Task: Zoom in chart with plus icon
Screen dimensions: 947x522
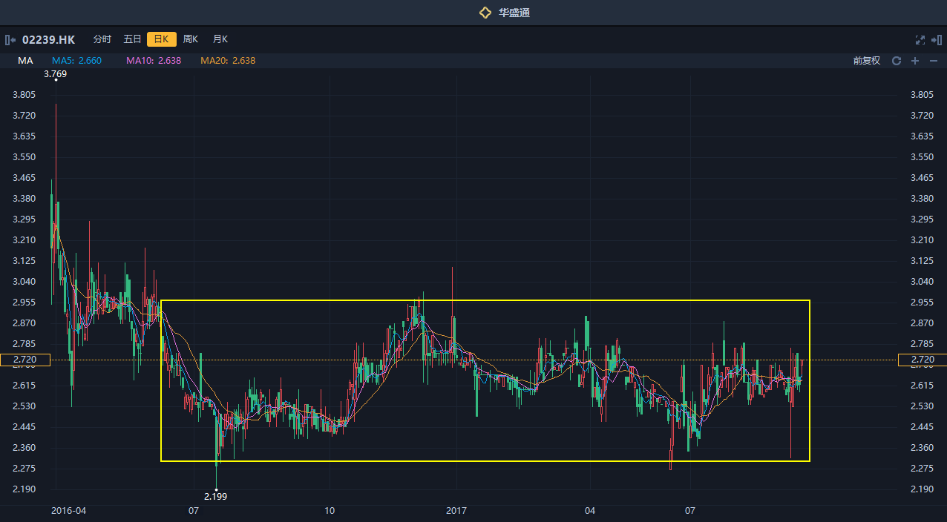Action: click(915, 61)
